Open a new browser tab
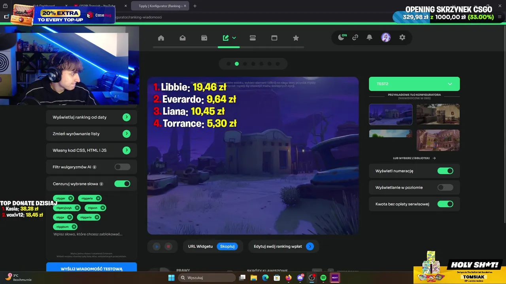Screen dimensions: 506x284 point(195,6)
